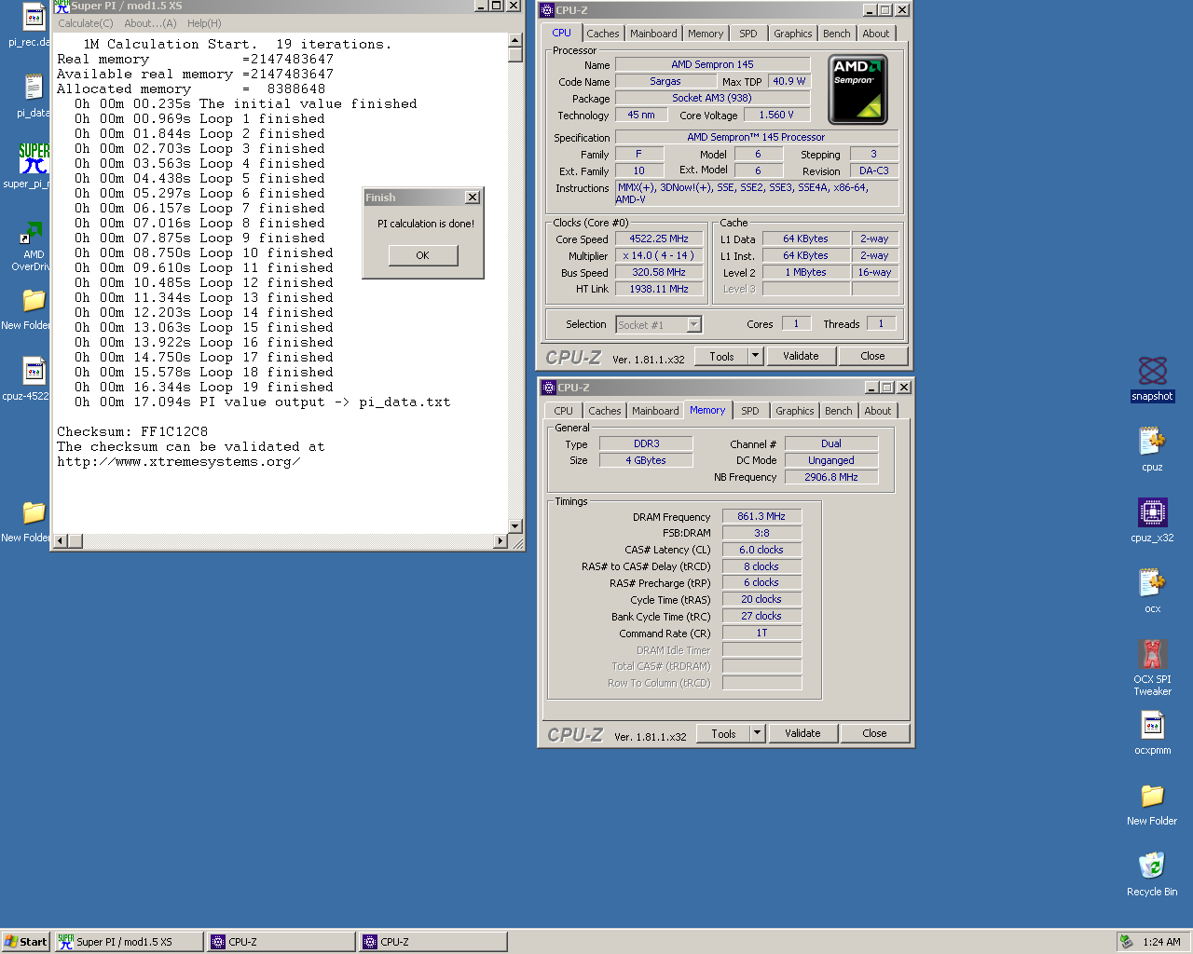Click Super PI vertical scrollbar down arrow
The width and height of the screenshot is (1193, 954).
pos(515,526)
